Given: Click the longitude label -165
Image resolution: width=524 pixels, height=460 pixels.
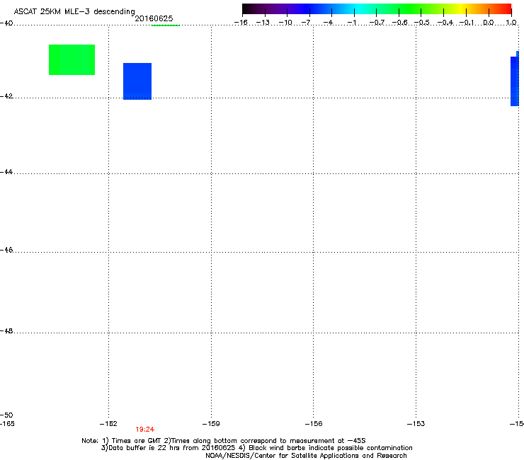Looking at the screenshot, I should click(x=7, y=424).
